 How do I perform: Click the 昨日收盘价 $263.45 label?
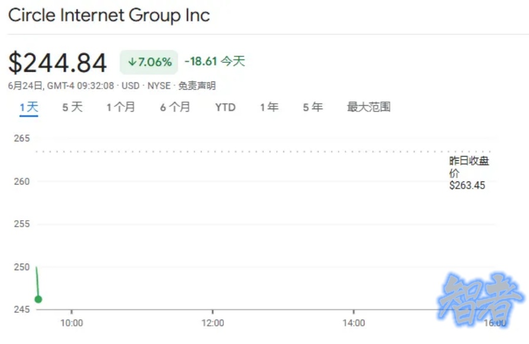coord(469,174)
